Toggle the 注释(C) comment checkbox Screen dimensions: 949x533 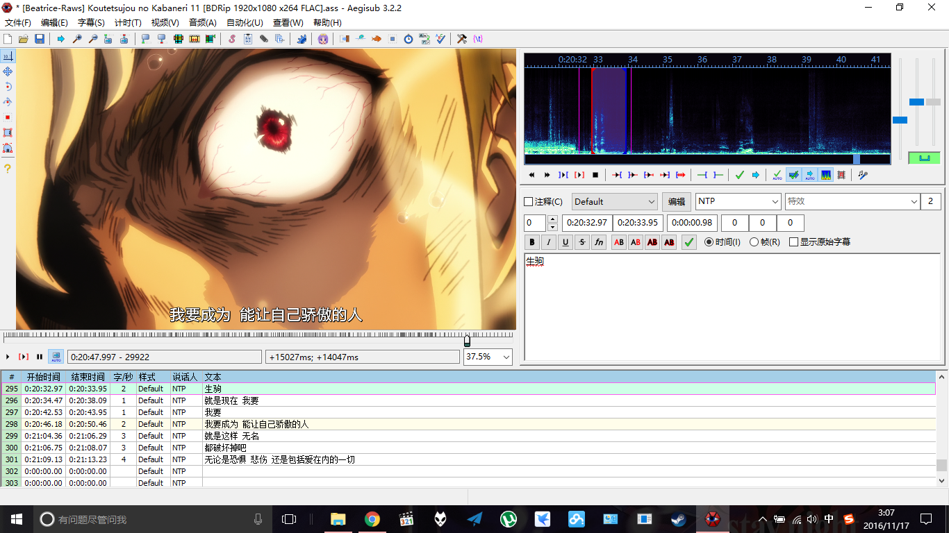(x=528, y=202)
